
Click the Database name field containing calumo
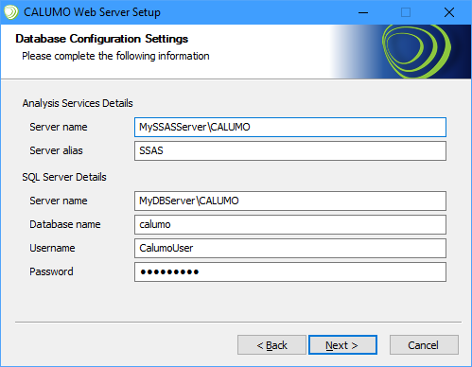(290, 224)
